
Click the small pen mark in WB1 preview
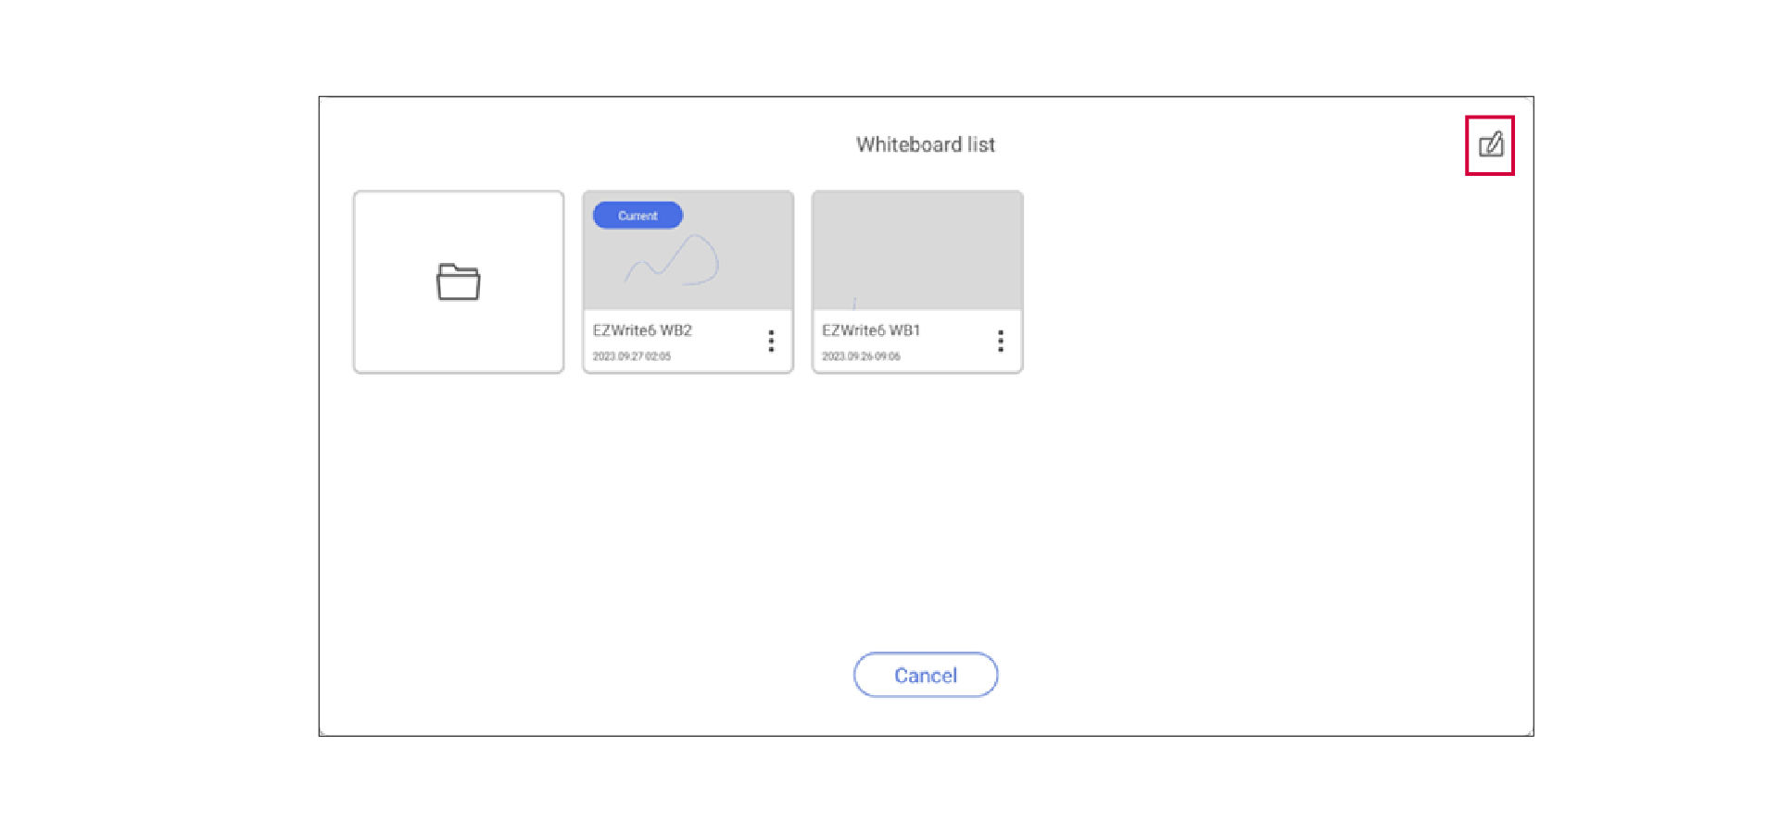point(854,303)
